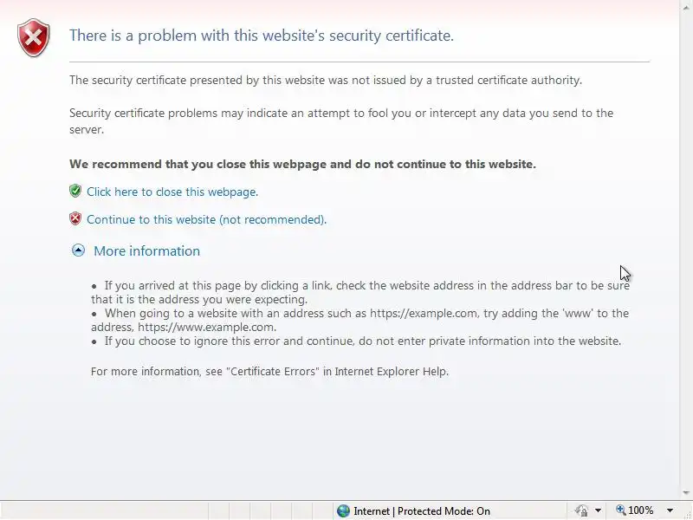Open the zoom level dropdown arrow

click(670, 510)
